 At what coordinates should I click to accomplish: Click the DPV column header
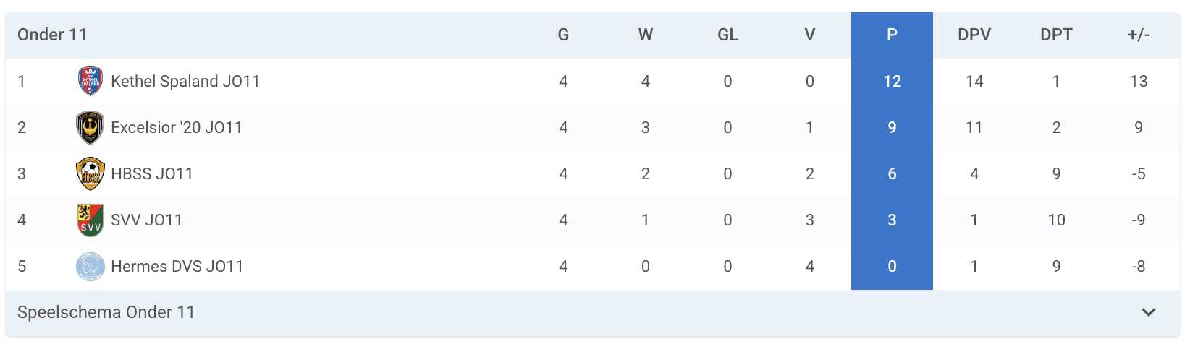click(x=974, y=35)
